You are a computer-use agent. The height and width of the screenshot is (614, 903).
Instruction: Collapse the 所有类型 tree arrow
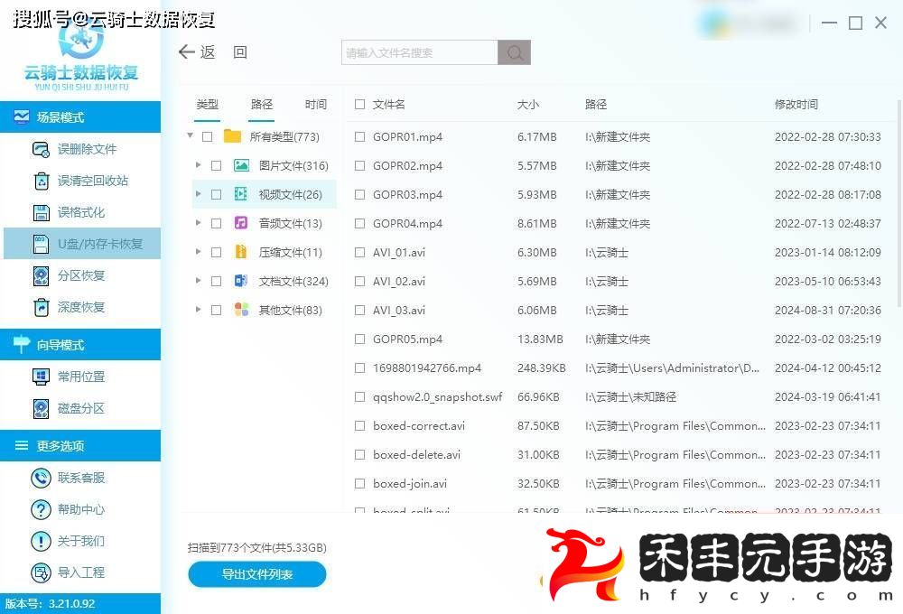click(190, 136)
